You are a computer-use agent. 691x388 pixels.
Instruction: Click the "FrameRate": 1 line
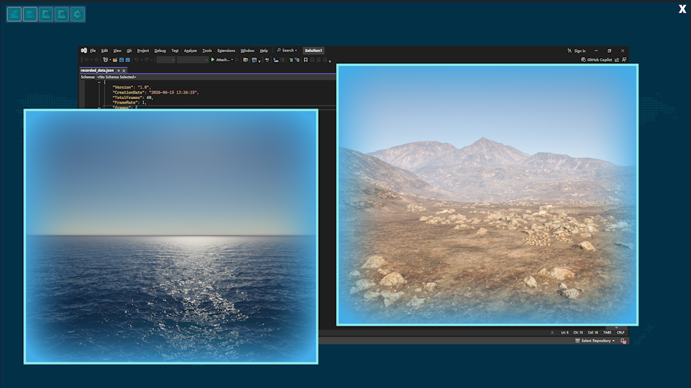pyautogui.click(x=129, y=102)
